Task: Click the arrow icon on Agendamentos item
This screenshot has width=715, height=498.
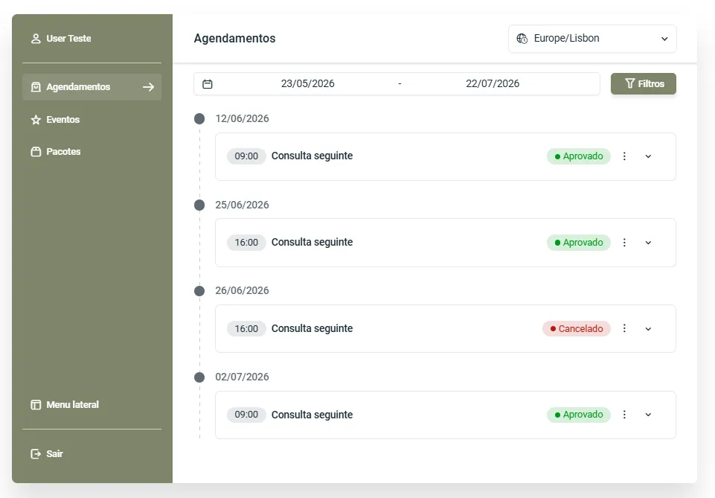Action: [x=148, y=87]
